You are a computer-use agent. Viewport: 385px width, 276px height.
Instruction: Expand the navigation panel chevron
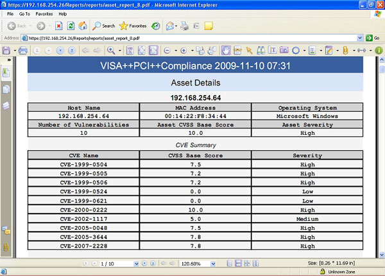point(9,60)
